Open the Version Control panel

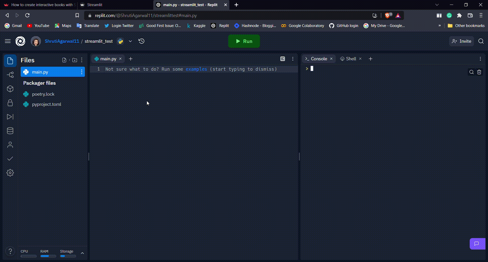point(10,75)
